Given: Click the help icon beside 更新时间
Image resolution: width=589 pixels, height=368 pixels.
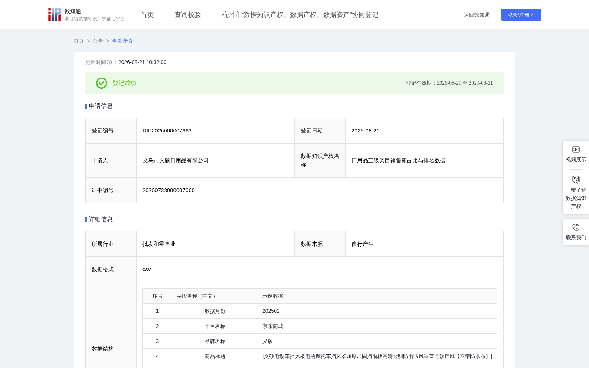Looking at the screenshot, I should 109,63.
